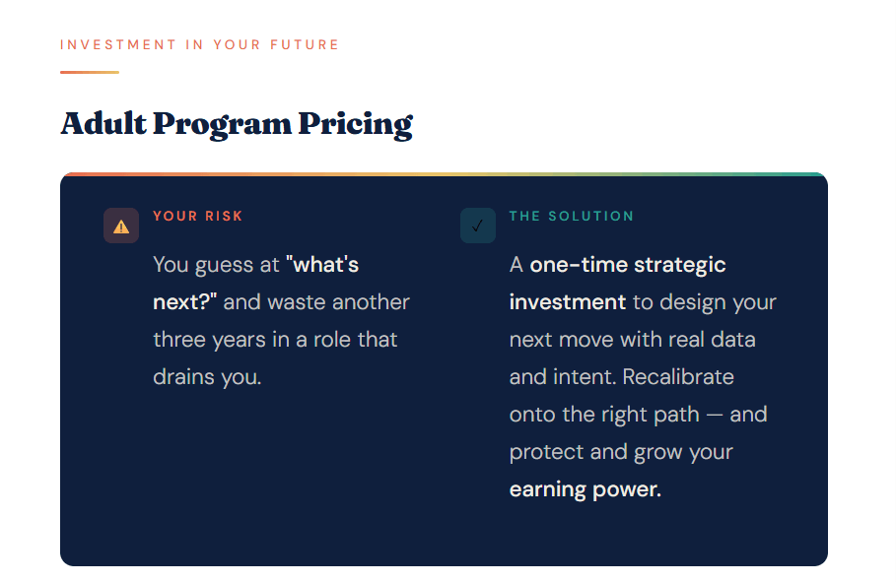The image size is (896, 582).
Task: Click the words "protect and grow your"
Action: 621,452
